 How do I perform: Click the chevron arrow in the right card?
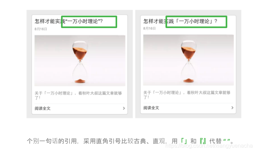pyautogui.click(x=232, y=108)
